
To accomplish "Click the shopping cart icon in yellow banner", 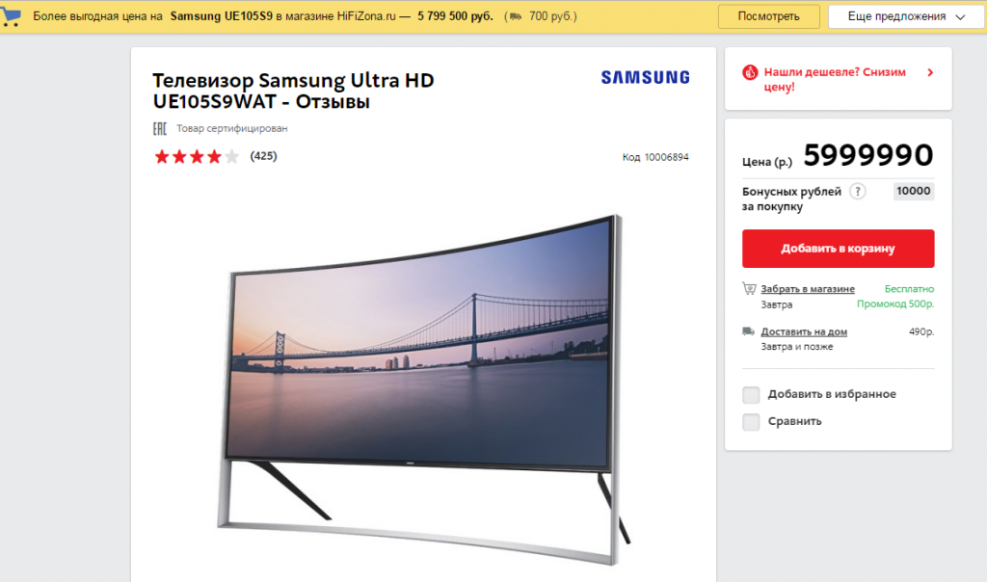I will [11, 16].
